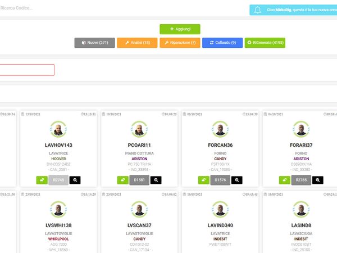Open the Ciao MirkoRig notification banner
Viewport: 337px width, 253px height.
pyautogui.click(x=293, y=10)
